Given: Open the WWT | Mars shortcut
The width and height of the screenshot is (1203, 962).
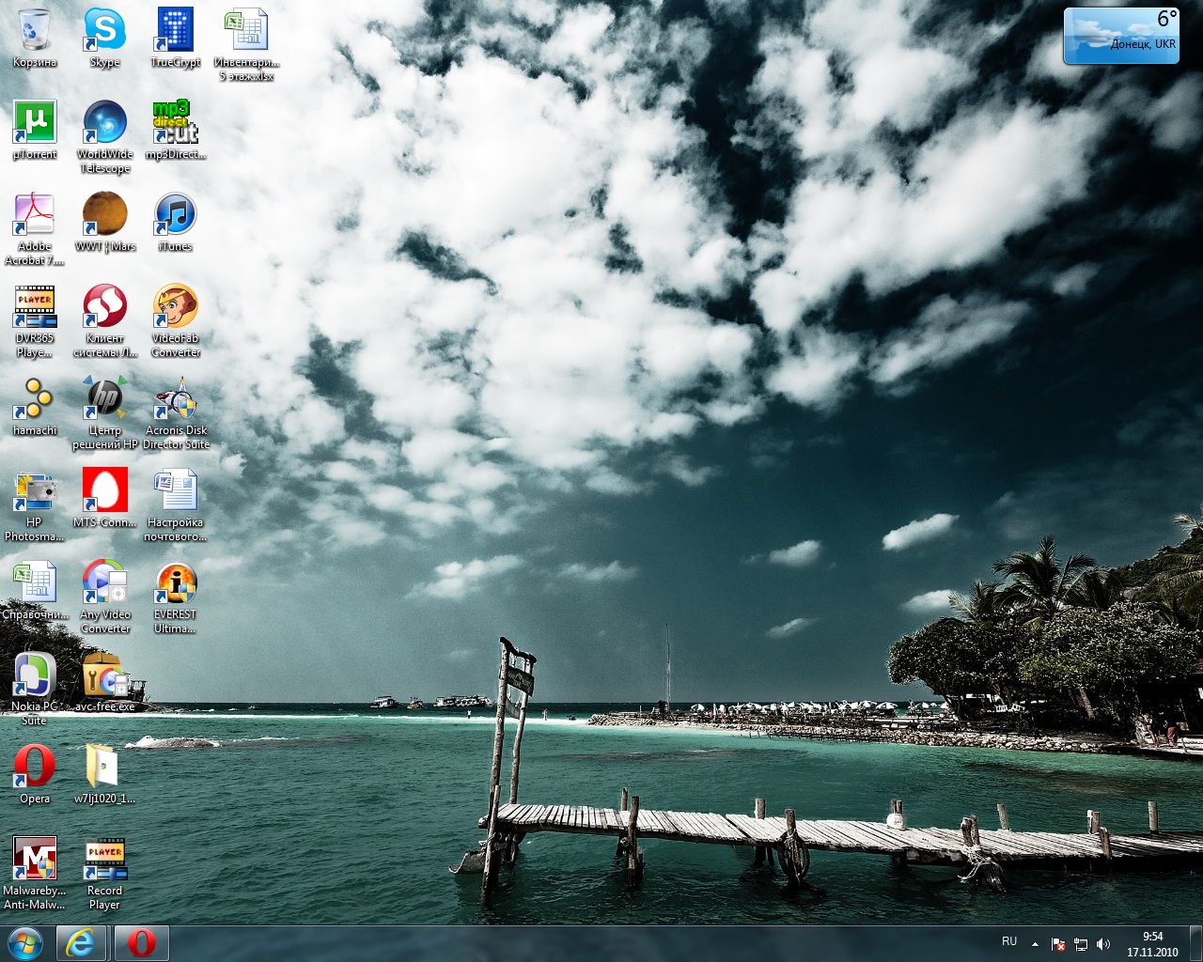Looking at the screenshot, I should pos(104,223).
